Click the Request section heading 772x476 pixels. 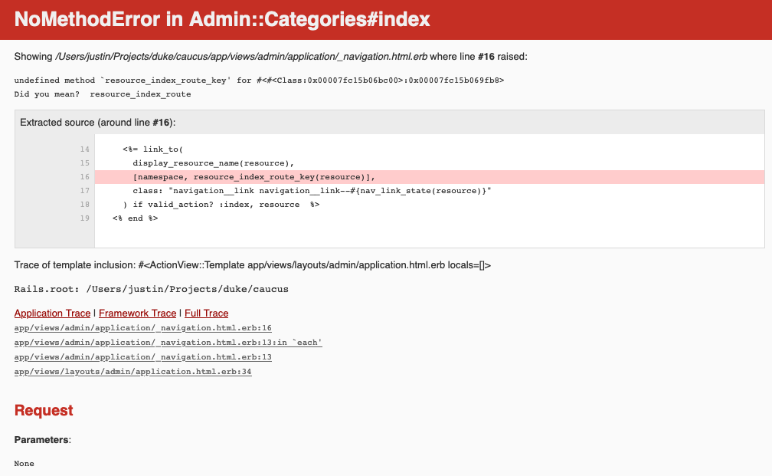(44, 411)
